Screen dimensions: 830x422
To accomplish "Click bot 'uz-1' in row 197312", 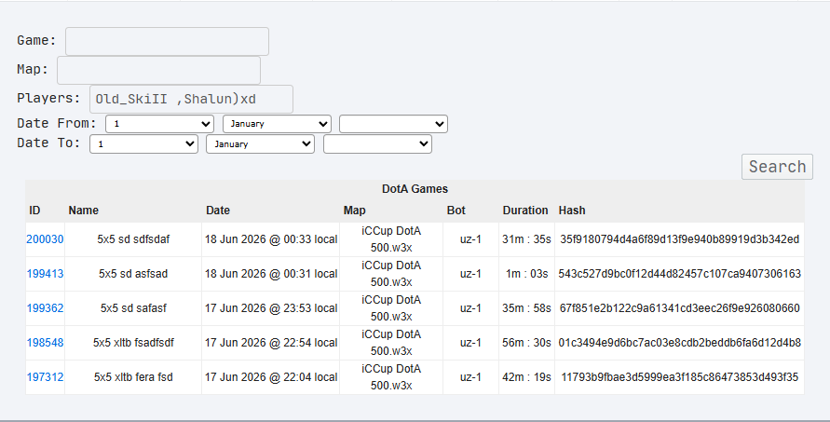I will coord(470,377).
